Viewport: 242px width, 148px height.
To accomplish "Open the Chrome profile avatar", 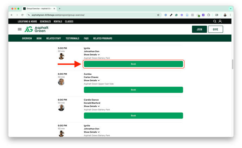I will [x=225, y=15].
